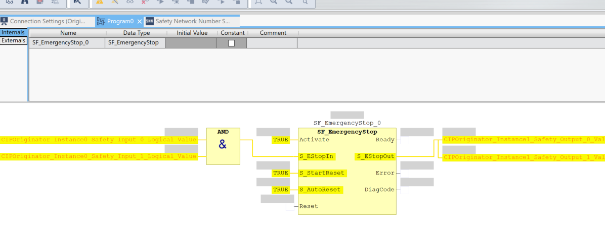Viewport: 605px width, 229px height.
Task: Click the S_StartReset input pin
Action: coord(323,173)
